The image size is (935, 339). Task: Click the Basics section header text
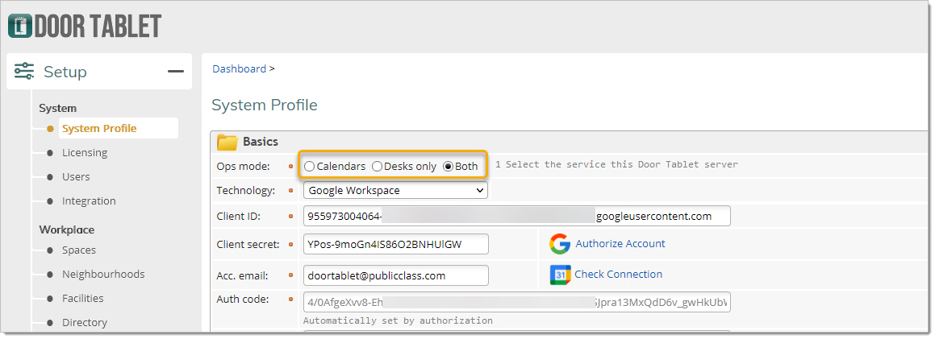click(261, 142)
